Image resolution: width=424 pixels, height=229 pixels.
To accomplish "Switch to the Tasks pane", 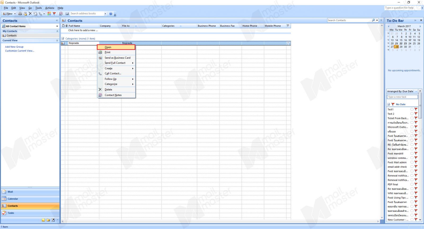I will point(30,213).
